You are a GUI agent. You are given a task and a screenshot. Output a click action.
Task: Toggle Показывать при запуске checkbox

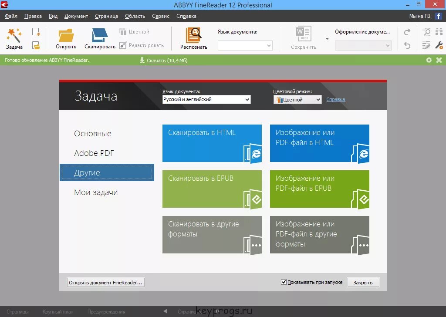[284, 282]
